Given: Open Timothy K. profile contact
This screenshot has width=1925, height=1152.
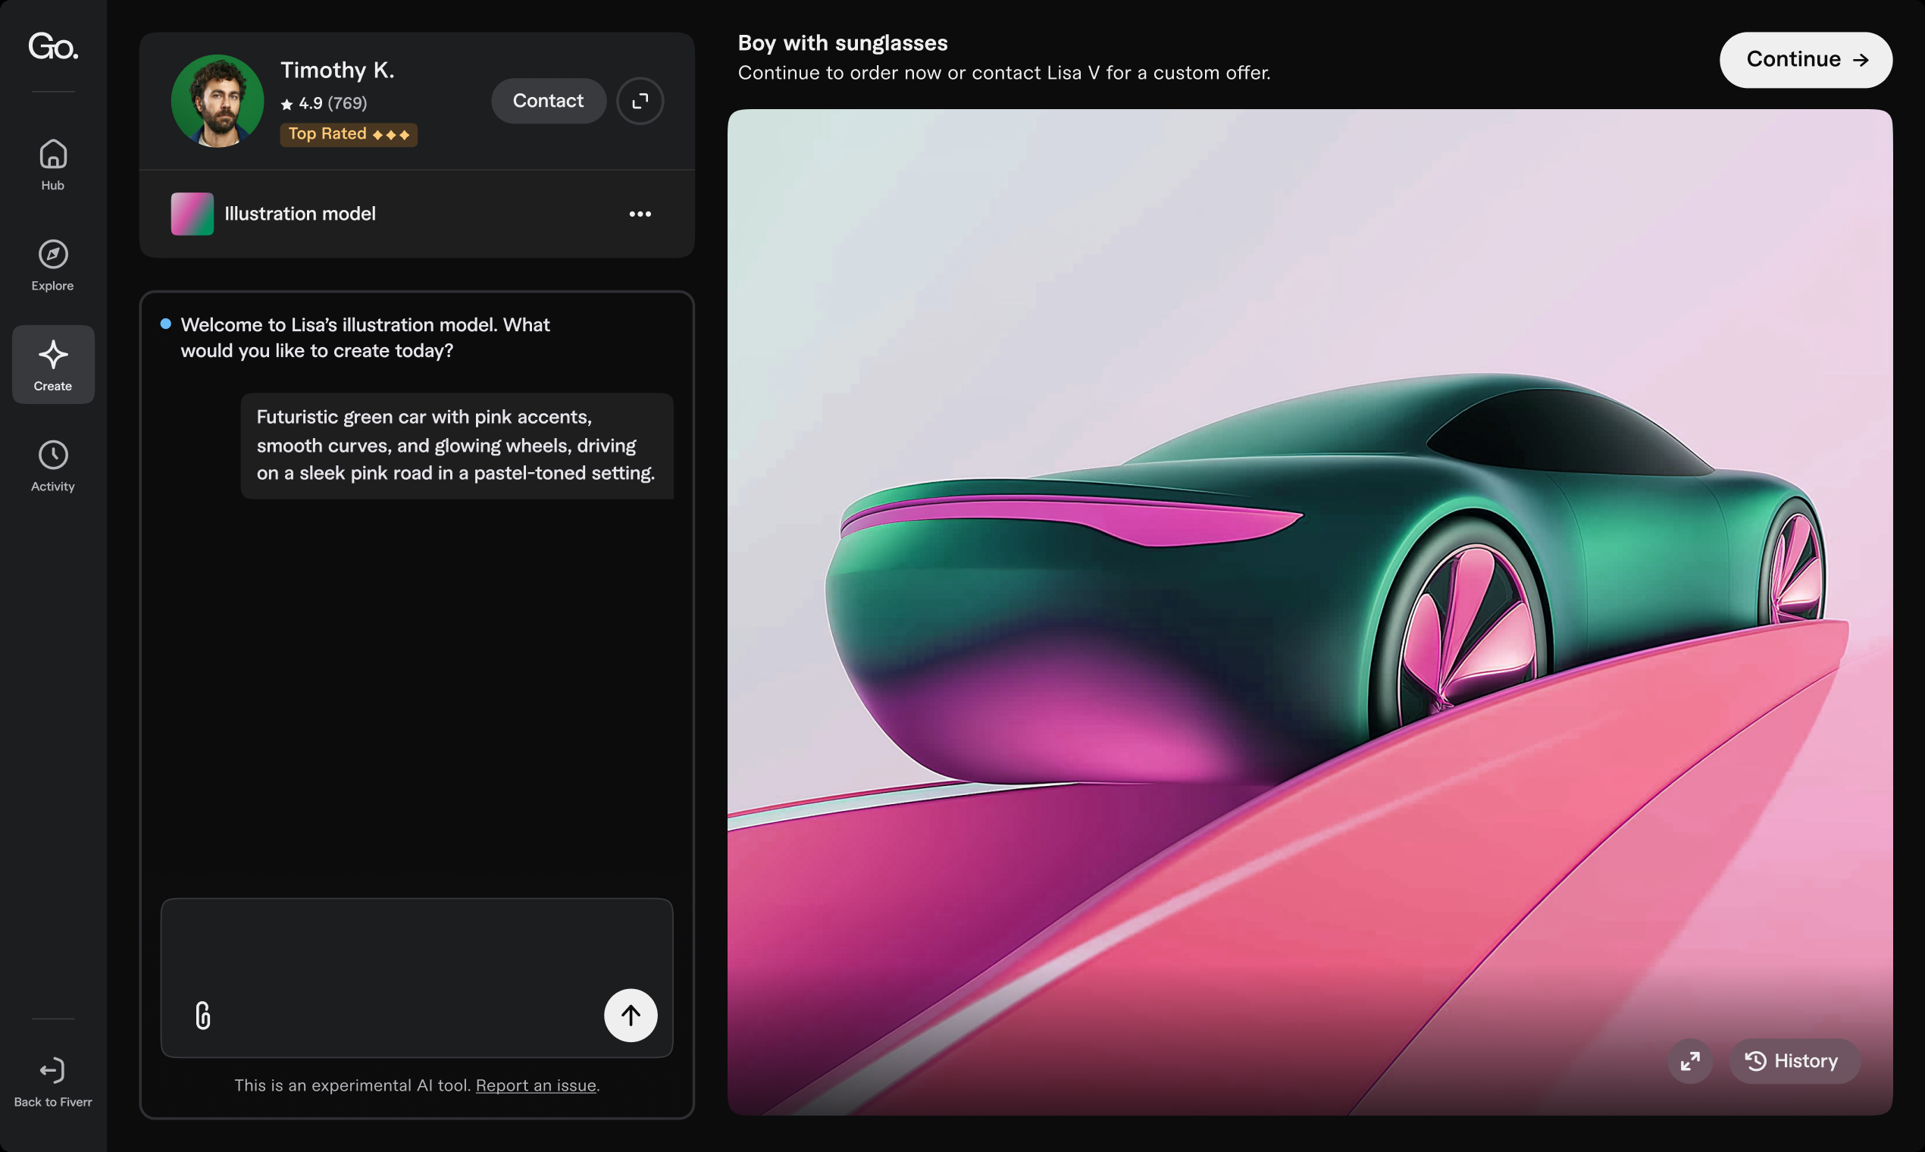Looking at the screenshot, I should point(547,100).
